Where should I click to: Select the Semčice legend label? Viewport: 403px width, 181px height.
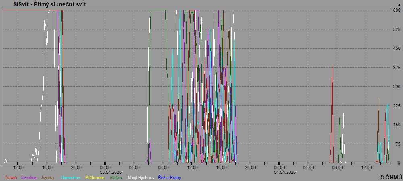click(29, 177)
